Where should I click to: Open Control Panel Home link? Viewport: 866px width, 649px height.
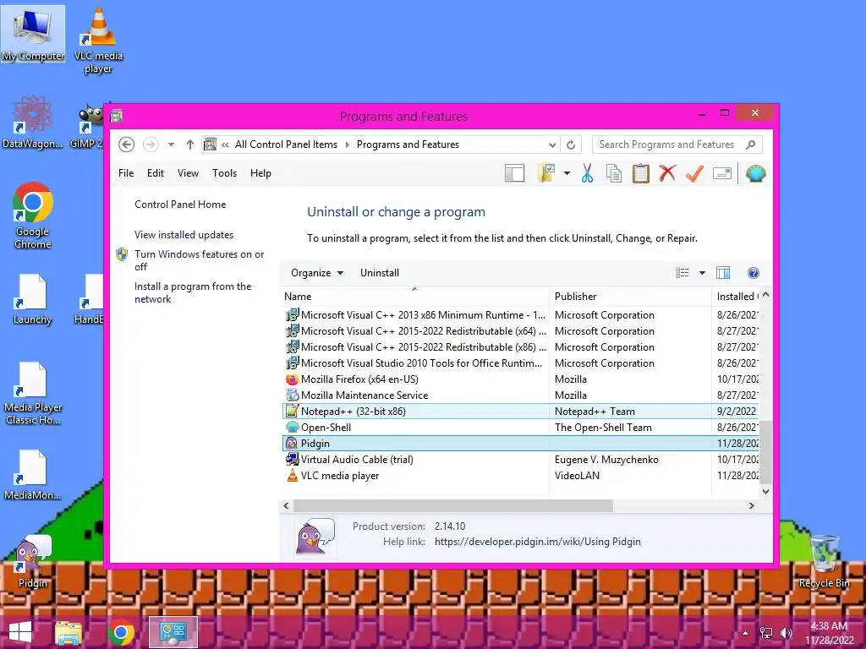click(x=180, y=205)
